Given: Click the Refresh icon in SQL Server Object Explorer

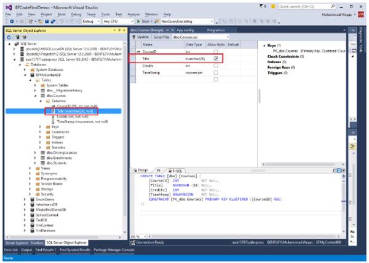Looking at the screenshot, I should point(7,37).
